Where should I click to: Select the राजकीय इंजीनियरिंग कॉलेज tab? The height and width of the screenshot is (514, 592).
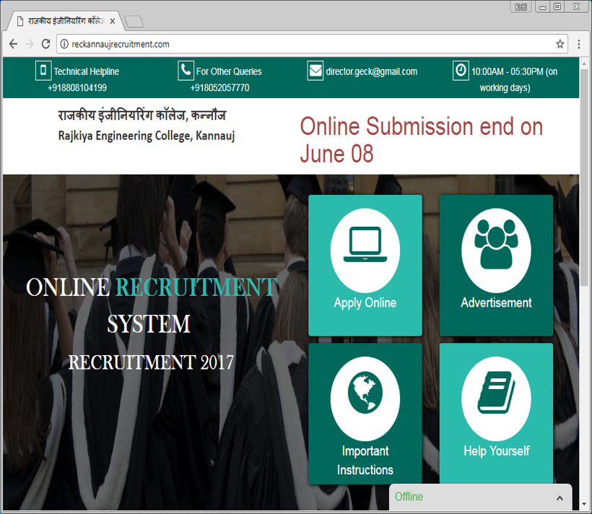66,21
